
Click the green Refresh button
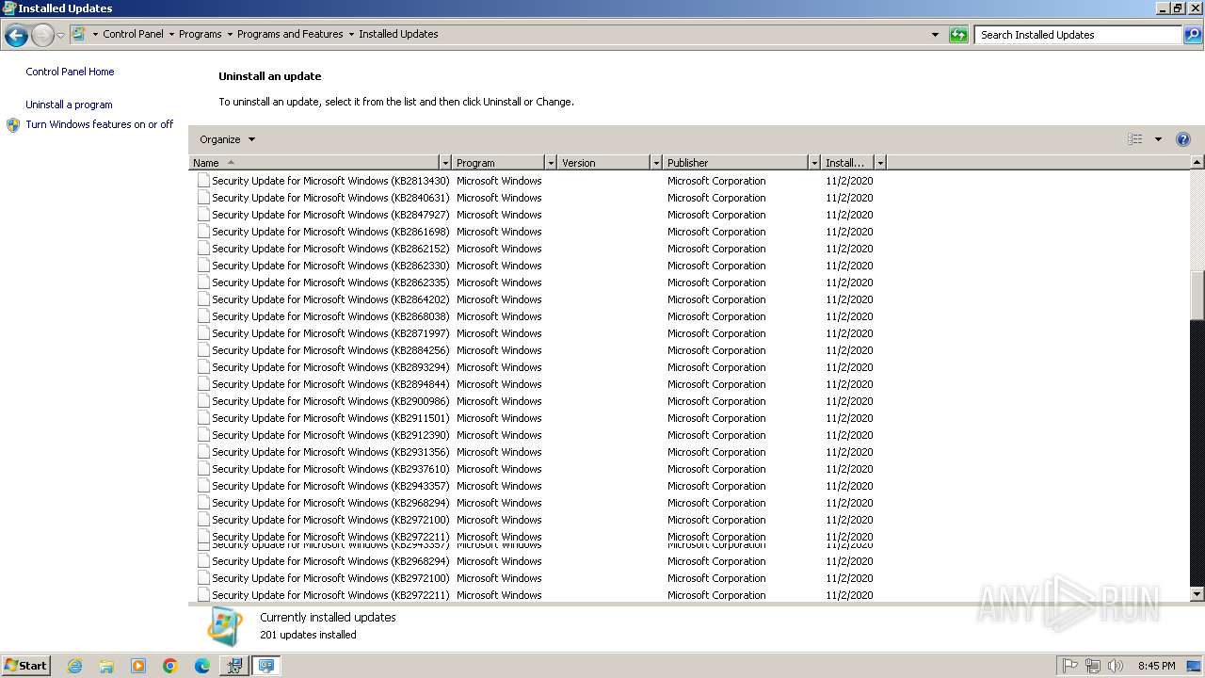click(x=958, y=35)
